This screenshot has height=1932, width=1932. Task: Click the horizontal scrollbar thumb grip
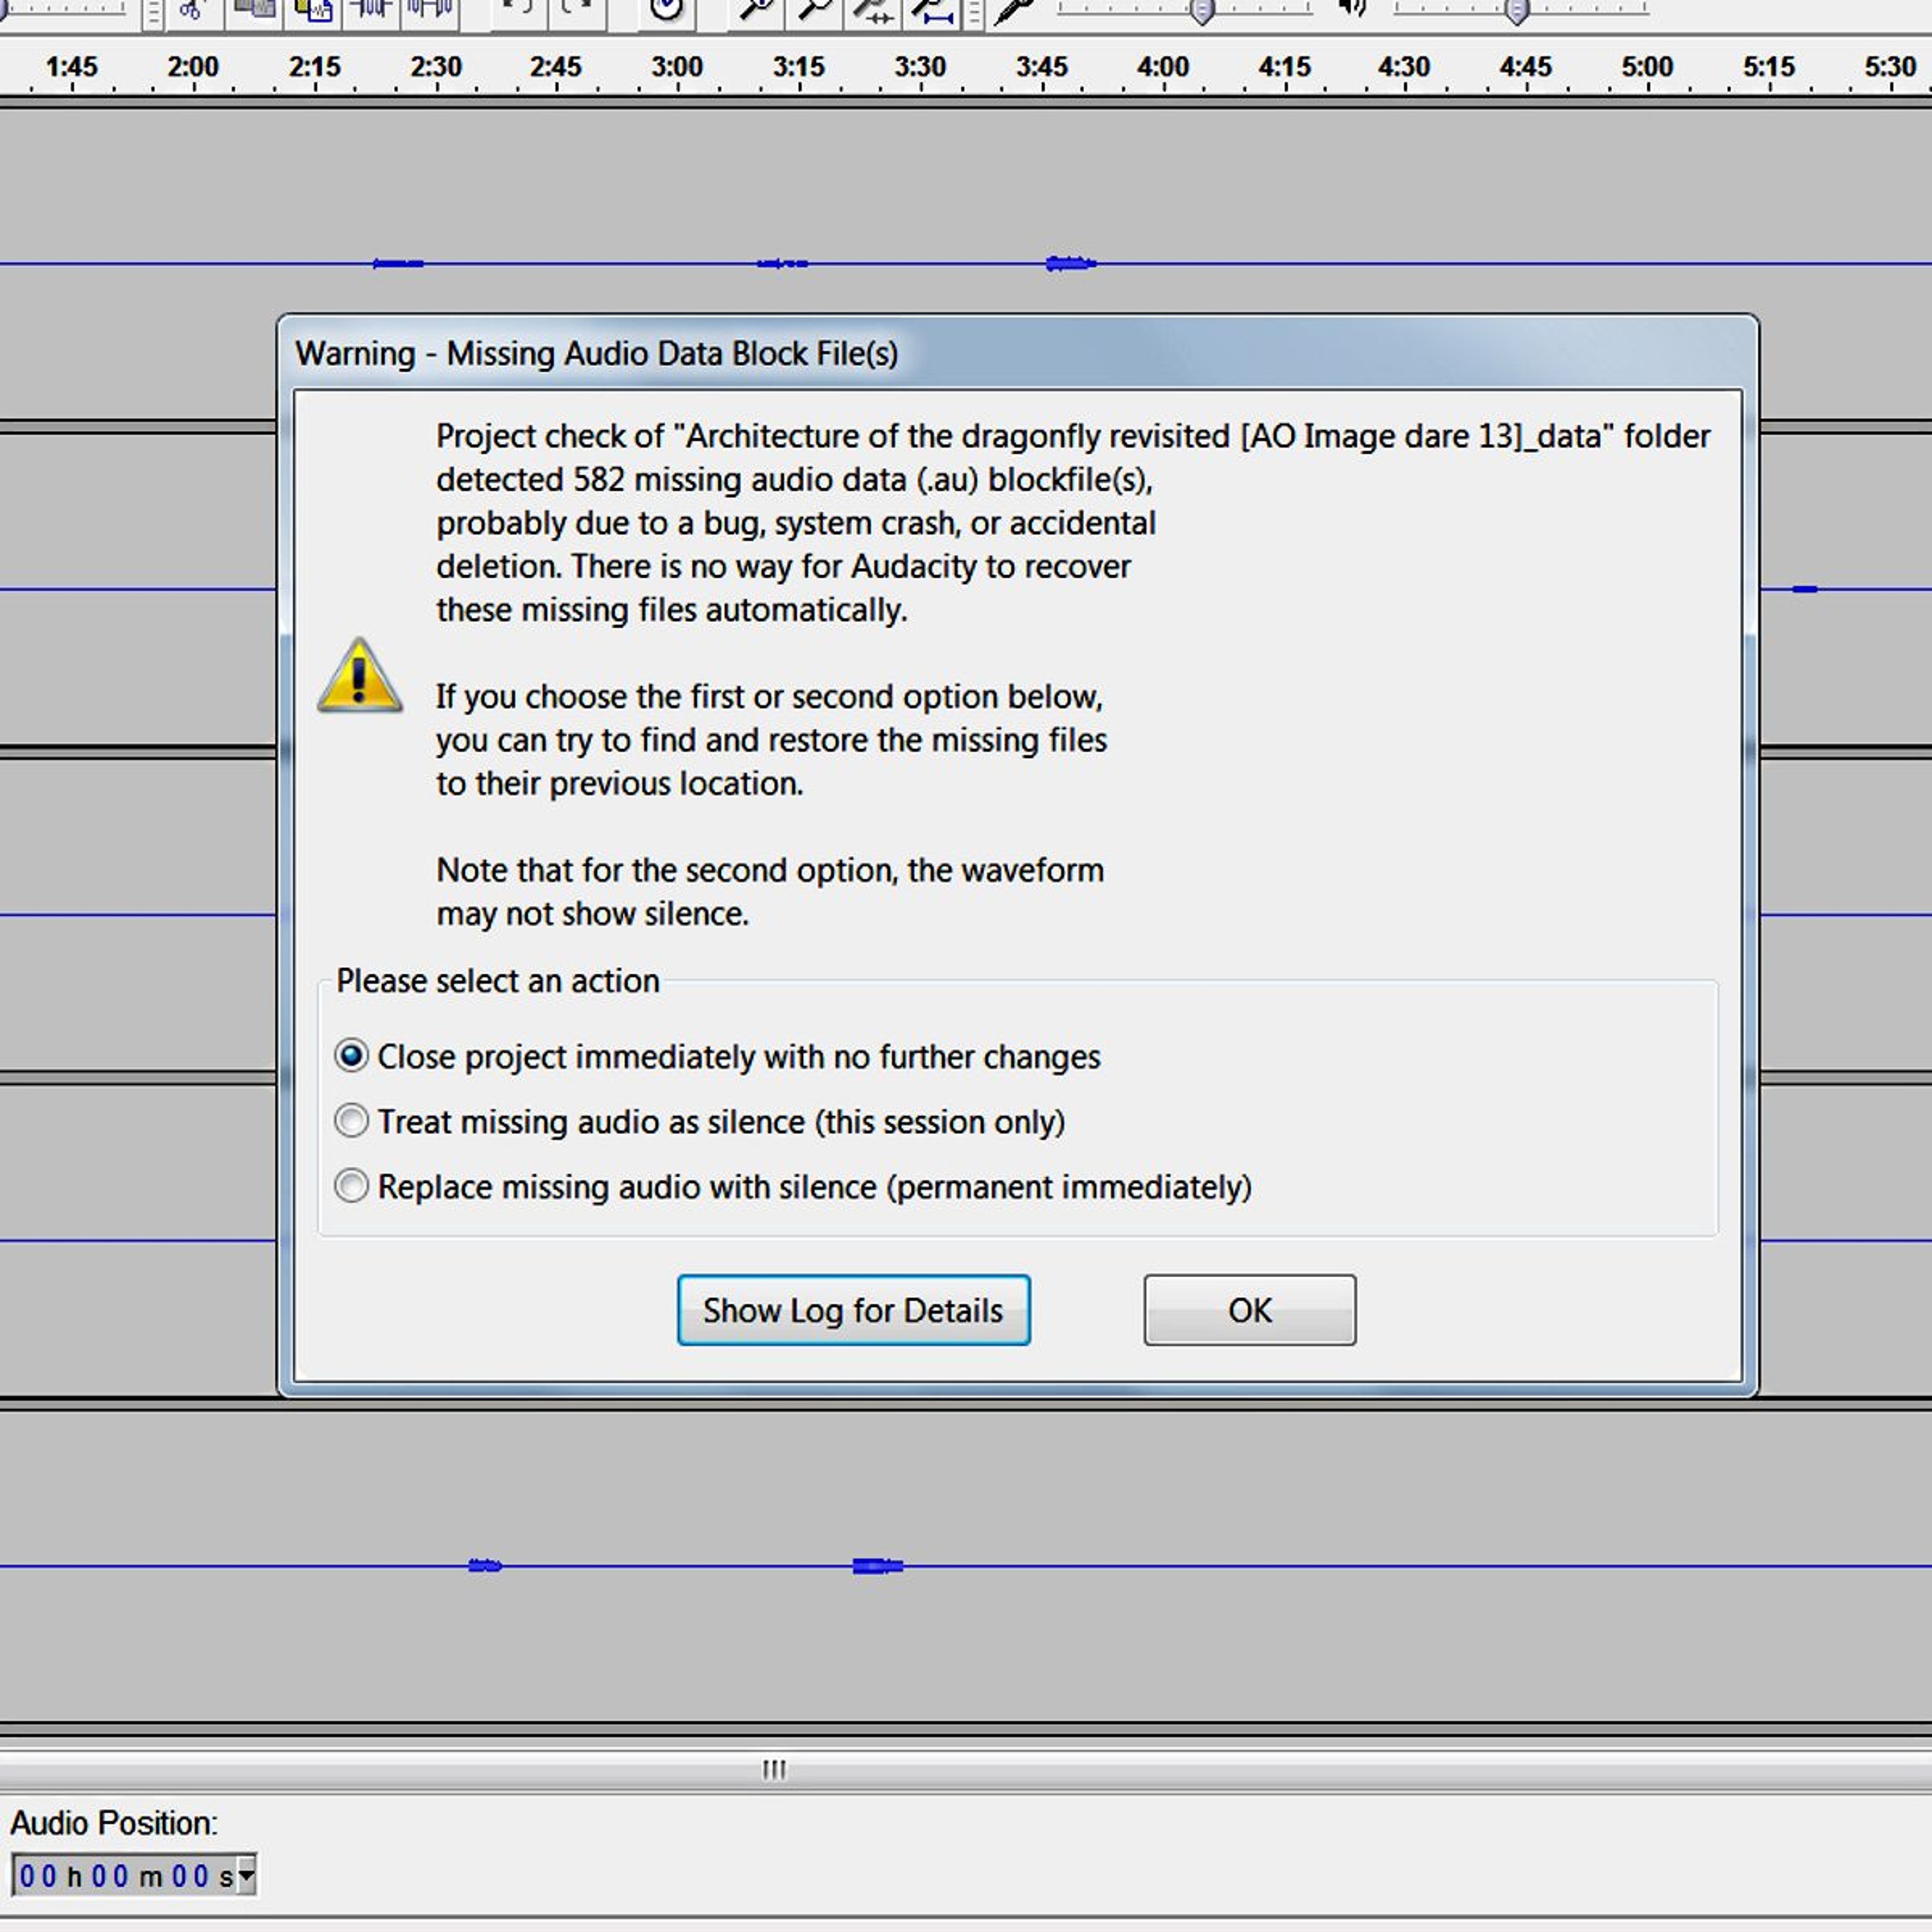(774, 1770)
